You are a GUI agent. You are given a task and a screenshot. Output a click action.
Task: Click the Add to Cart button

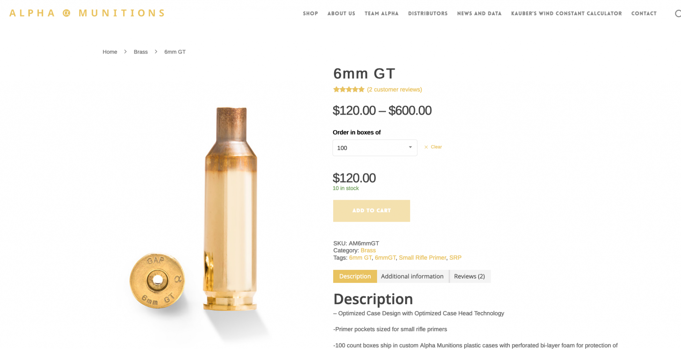tap(371, 211)
